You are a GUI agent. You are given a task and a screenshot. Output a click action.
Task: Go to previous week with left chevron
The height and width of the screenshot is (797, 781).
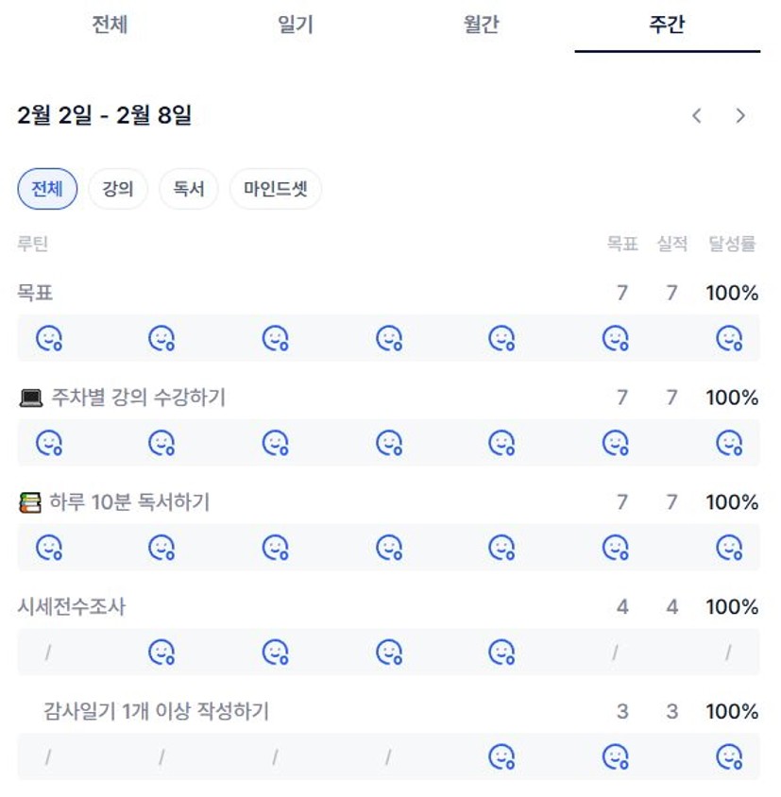[x=697, y=116]
